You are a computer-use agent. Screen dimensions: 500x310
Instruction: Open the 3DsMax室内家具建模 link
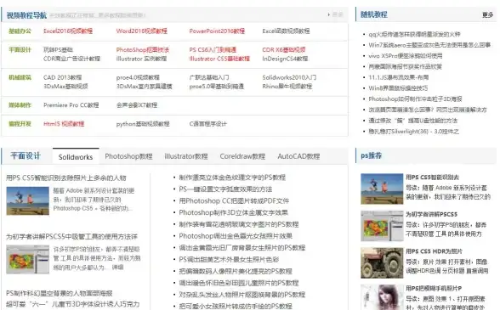click(x=145, y=87)
